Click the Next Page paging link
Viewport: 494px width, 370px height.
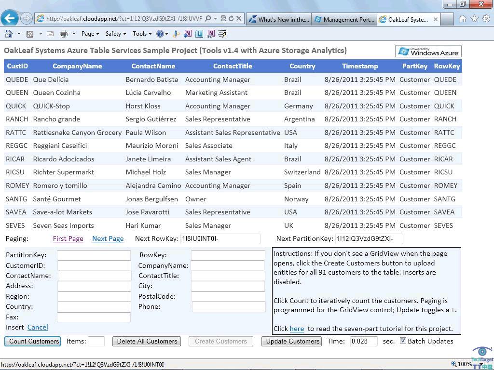click(x=108, y=239)
